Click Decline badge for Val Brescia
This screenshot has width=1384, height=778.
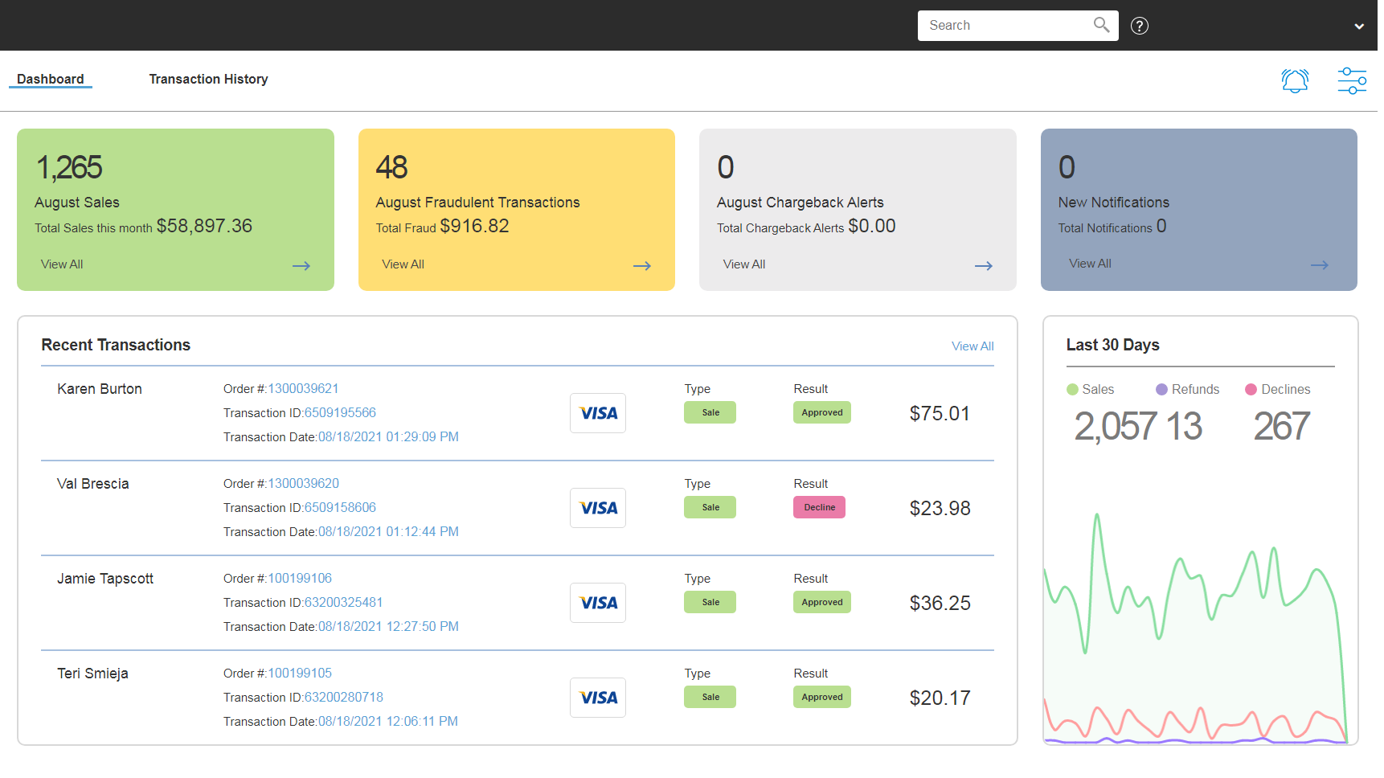tap(819, 507)
